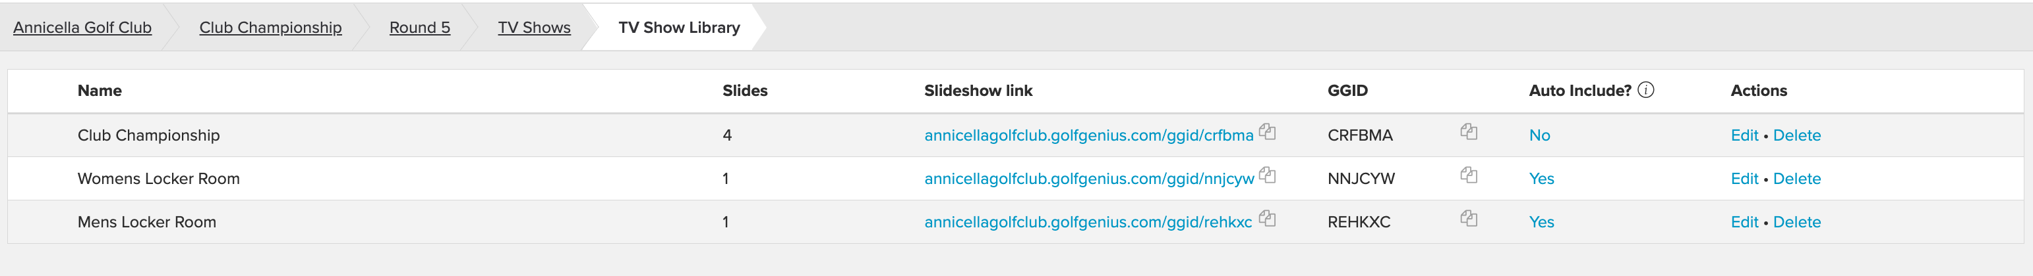Screen dimensions: 2033x276
Task: Open the Club Championship breadcrumb
Action: 270,28
